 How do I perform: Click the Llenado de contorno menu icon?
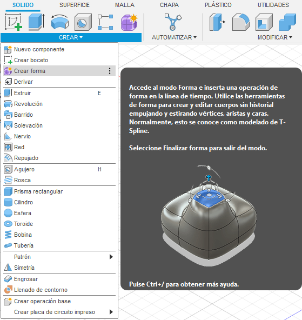click(x=8, y=290)
